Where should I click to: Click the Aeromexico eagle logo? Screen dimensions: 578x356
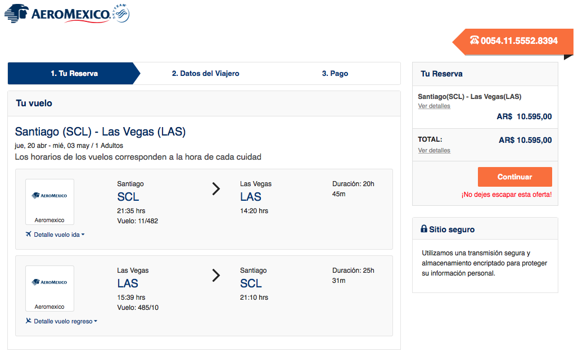point(17,13)
